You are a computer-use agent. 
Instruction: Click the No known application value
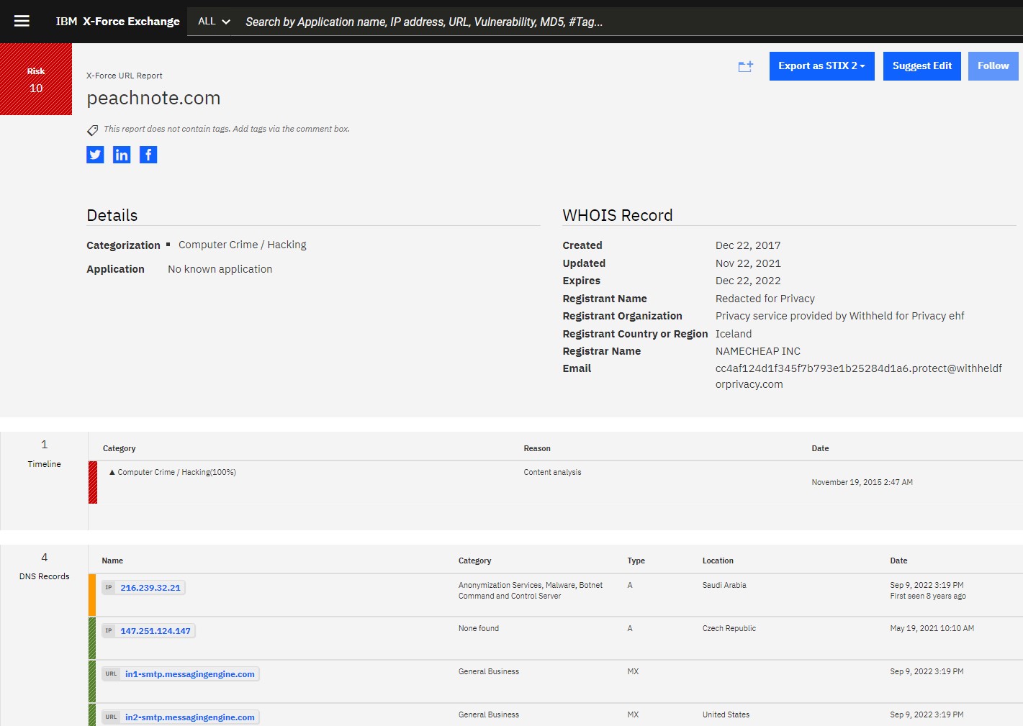[x=220, y=269]
